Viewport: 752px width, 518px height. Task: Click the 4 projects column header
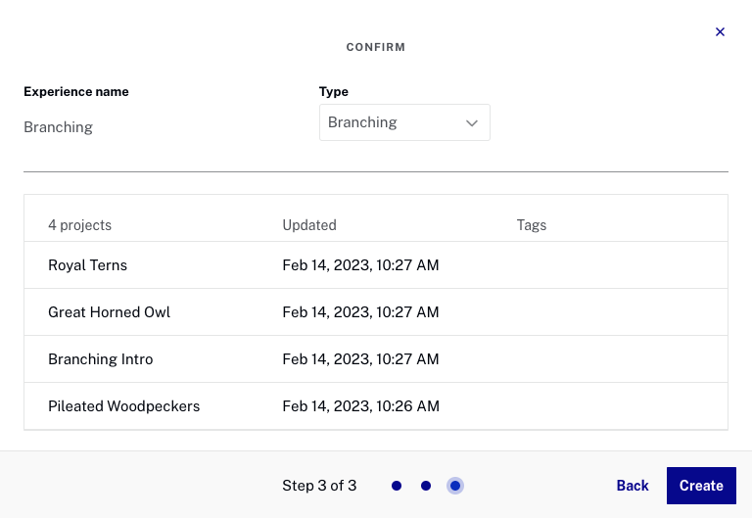79,225
